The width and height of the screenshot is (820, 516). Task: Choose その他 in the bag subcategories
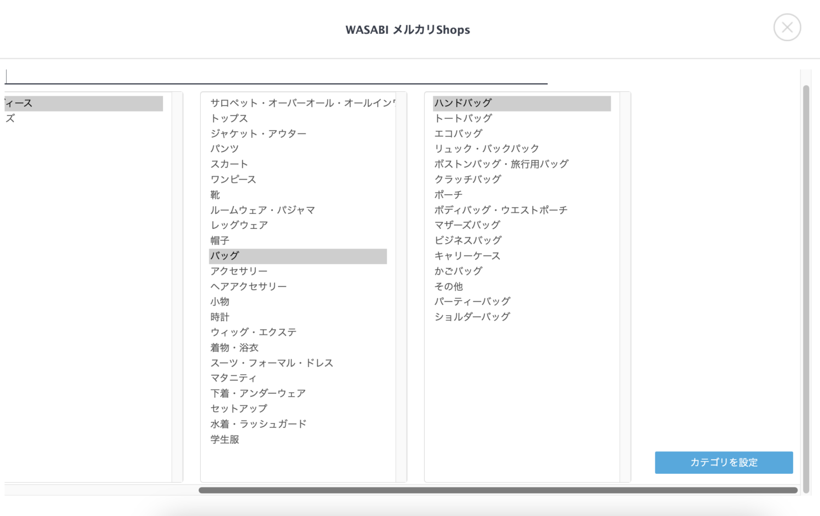click(x=448, y=286)
